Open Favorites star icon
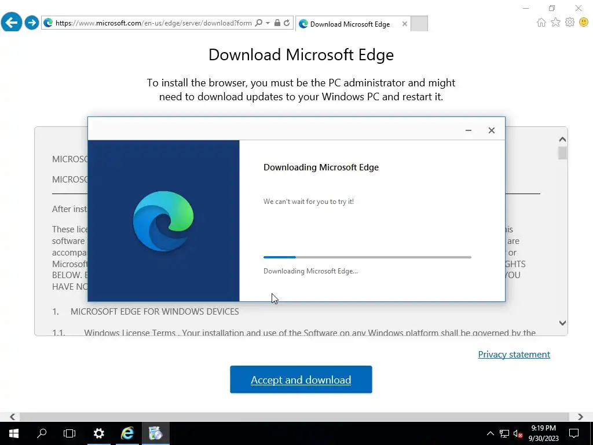This screenshot has width=593, height=445. coord(555,23)
